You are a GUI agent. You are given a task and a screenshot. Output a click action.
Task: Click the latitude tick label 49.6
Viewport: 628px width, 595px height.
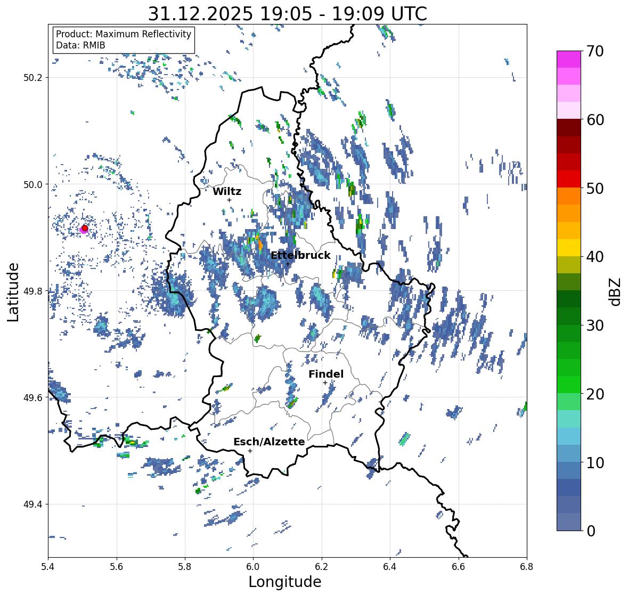click(x=33, y=397)
